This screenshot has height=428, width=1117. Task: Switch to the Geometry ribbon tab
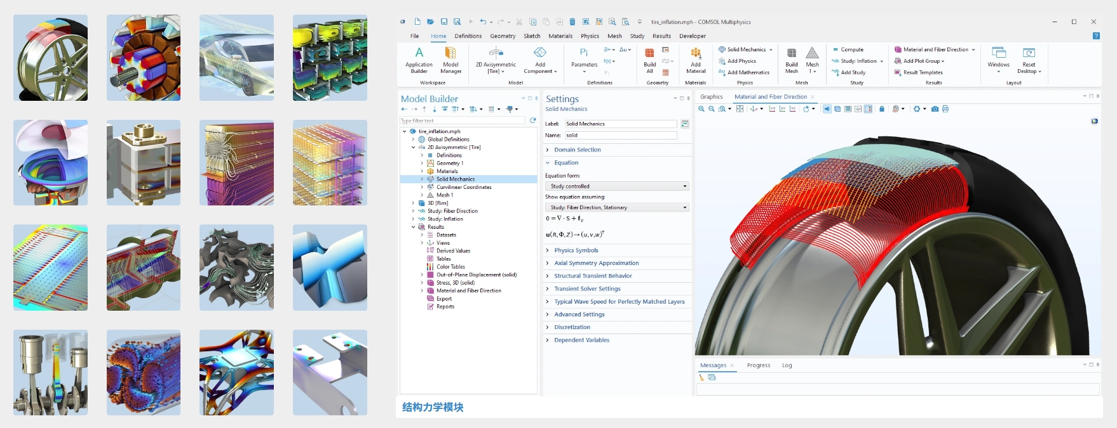pos(503,36)
